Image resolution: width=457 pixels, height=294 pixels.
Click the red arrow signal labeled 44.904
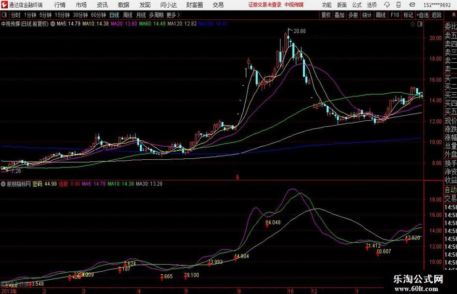point(236,258)
